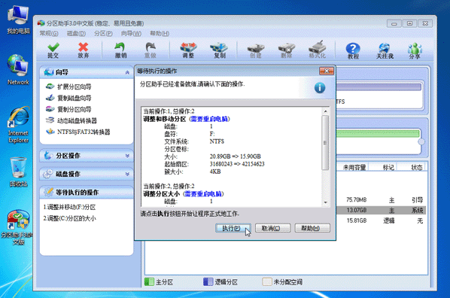Click the 帮助(H) button in the dialog

312,228
